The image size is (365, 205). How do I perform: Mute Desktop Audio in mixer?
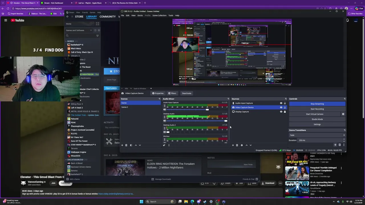click(x=165, y=121)
